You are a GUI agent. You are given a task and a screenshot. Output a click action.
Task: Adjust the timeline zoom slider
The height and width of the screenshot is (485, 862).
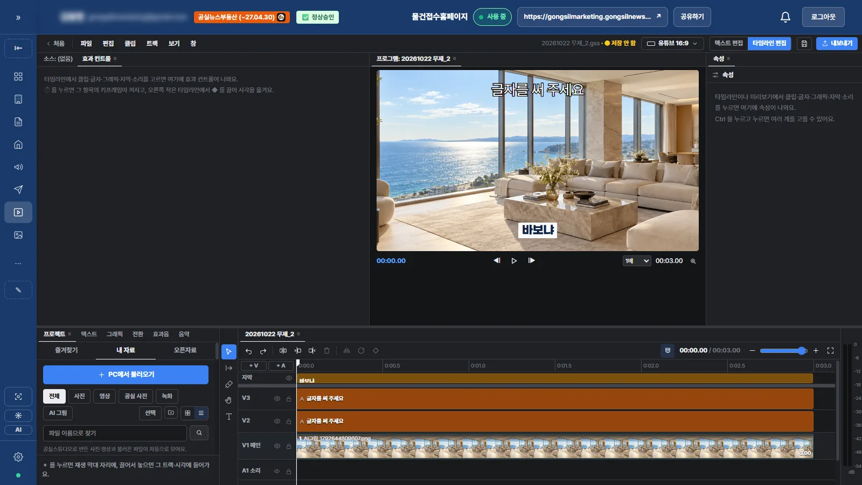(x=783, y=351)
